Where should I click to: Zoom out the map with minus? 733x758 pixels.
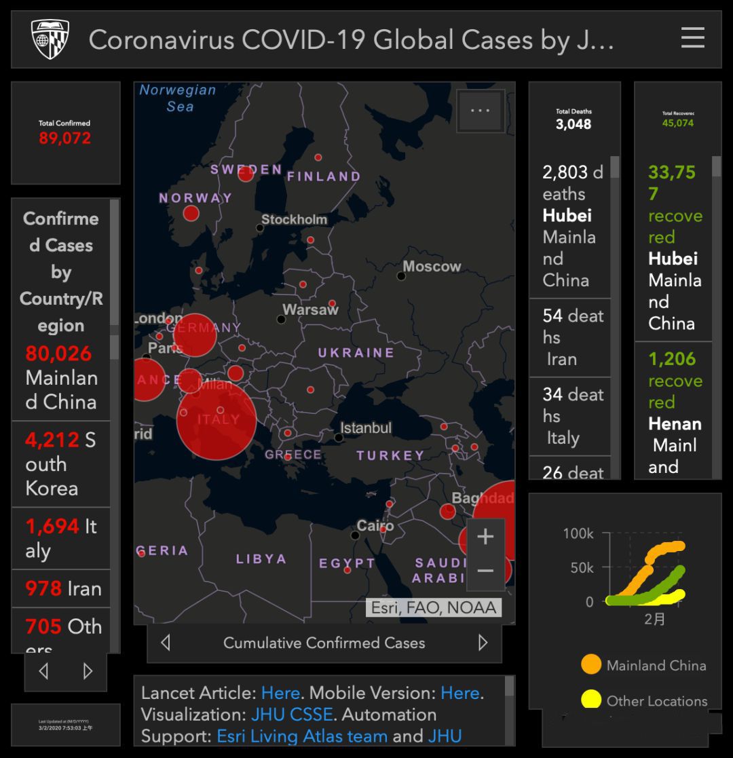pyautogui.click(x=485, y=571)
